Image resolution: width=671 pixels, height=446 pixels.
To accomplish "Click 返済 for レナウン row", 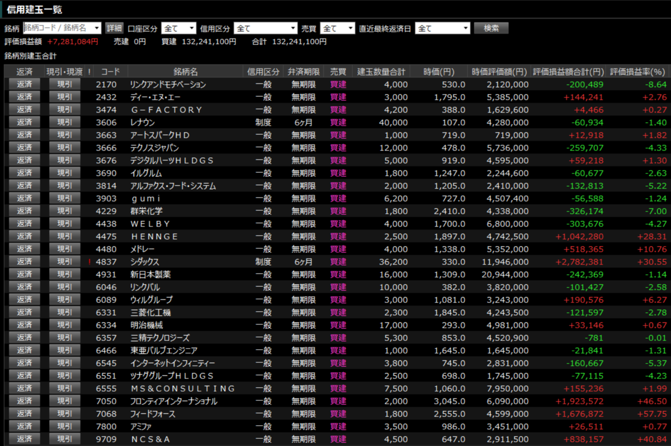I will click(25, 122).
